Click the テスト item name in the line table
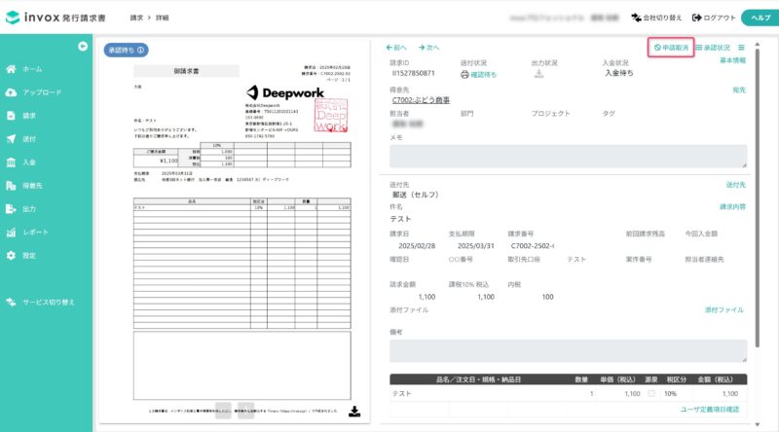The height and width of the screenshot is (432, 779). 402,394
